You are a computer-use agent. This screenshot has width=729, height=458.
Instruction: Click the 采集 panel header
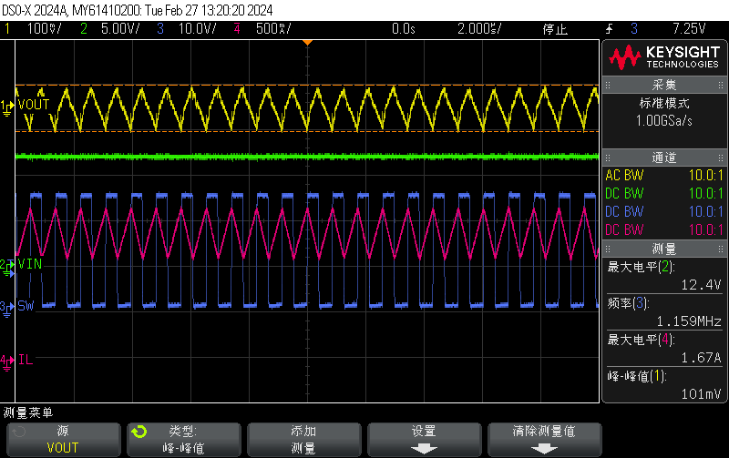coord(664,85)
